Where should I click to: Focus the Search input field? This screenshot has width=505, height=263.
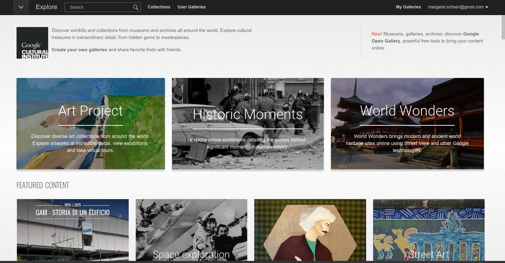(102, 7)
